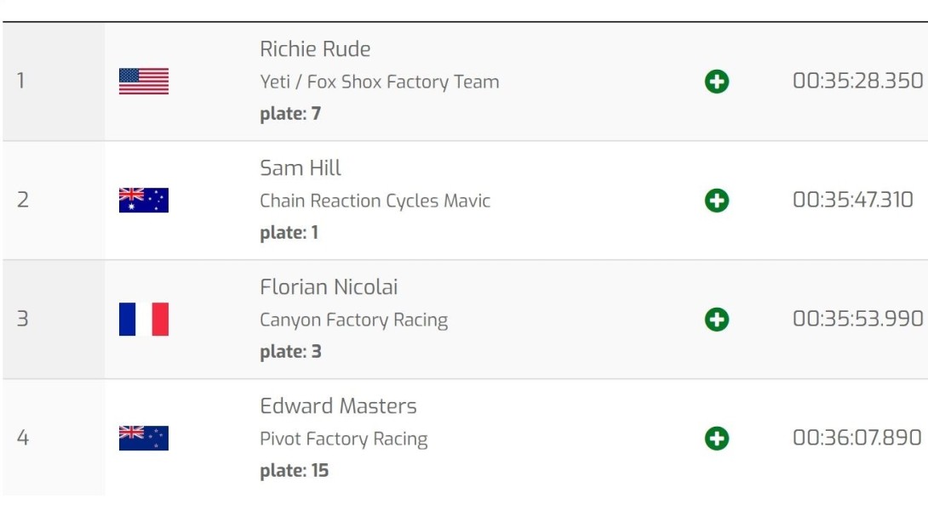Click team Pivot Factory Racing
This screenshot has width=928, height=521.
click(x=344, y=439)
